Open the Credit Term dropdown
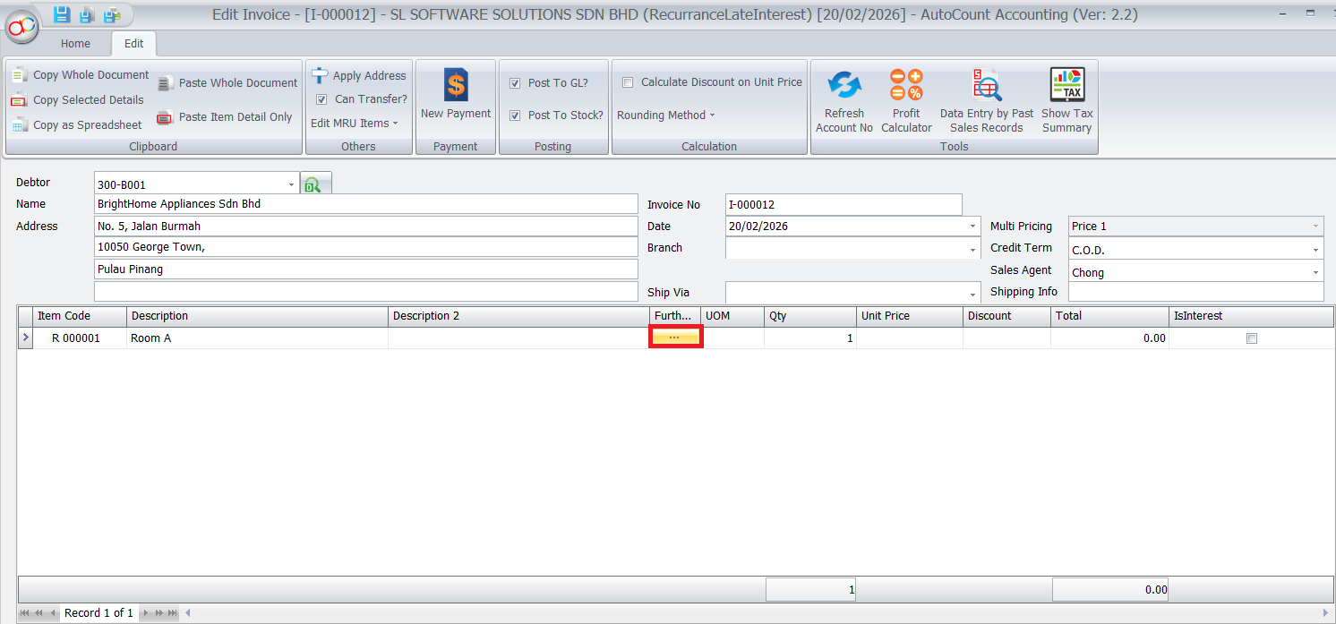The width and height of the screenshot is (1336, 624). 1315,251
